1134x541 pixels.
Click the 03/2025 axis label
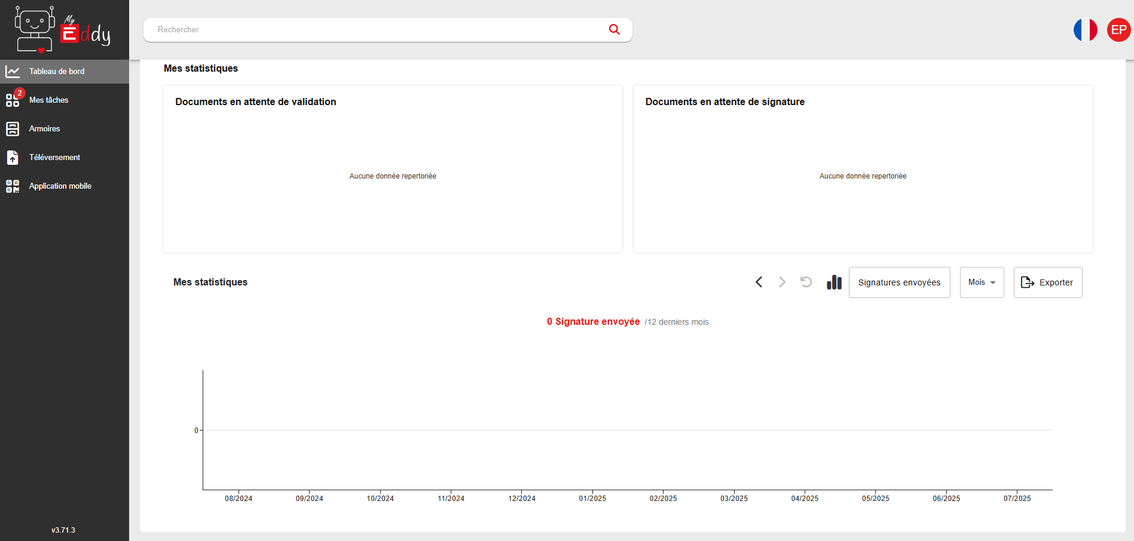[734, 499]
